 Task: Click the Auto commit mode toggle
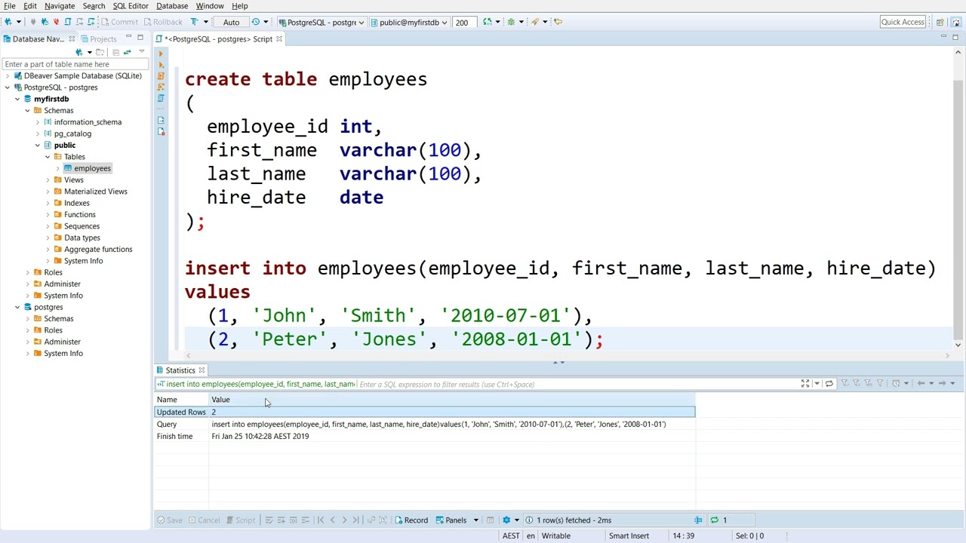pos(231,22)
